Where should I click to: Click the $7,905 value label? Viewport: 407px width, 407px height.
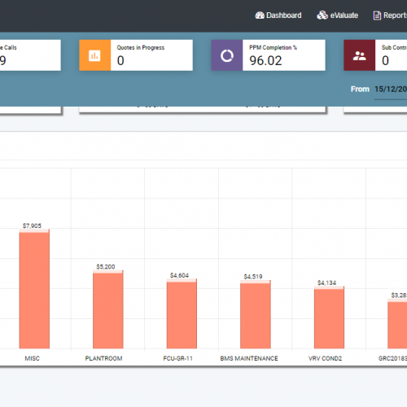tap(32, 225)
